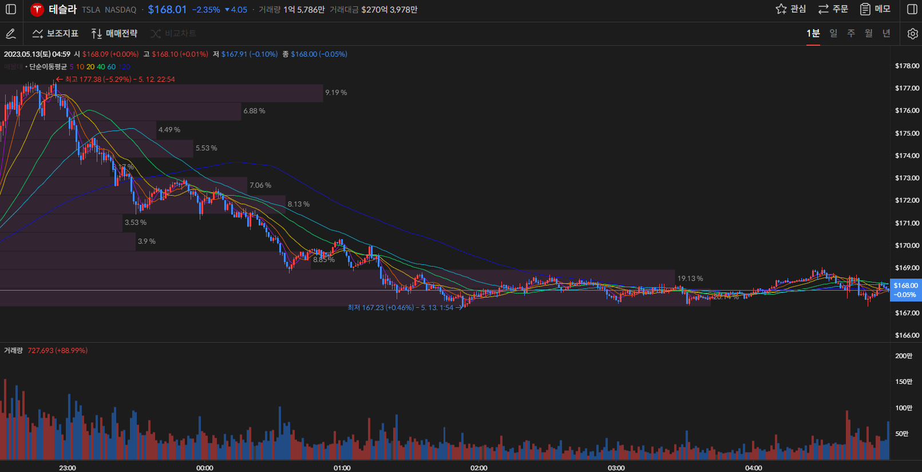Viewport: 922px width, 472px height.
Task: Click the 단순이동평균 legend label
Action: (x=48, y=67)
